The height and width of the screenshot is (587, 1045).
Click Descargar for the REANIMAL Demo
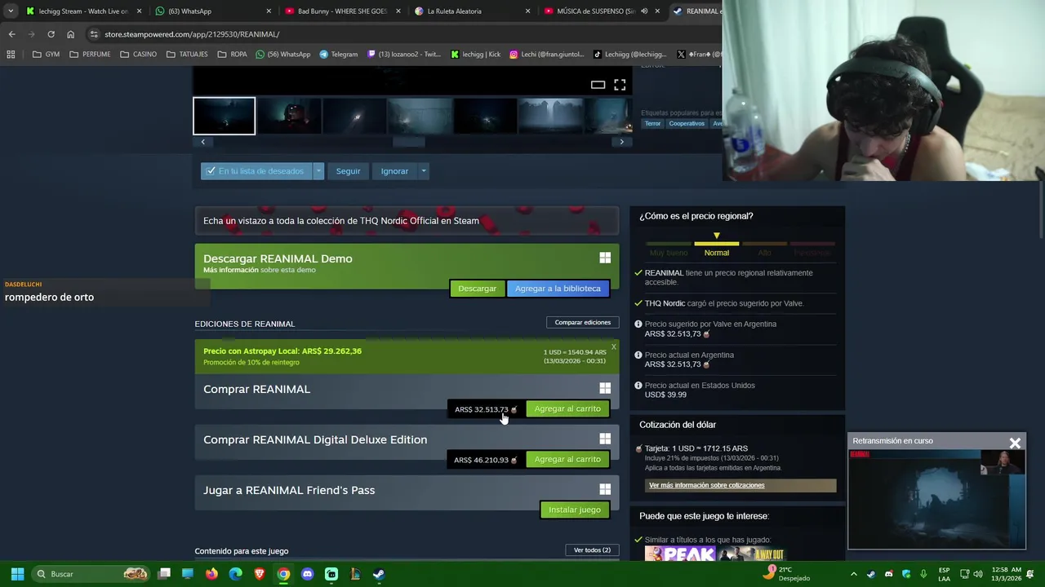[477, 289]
